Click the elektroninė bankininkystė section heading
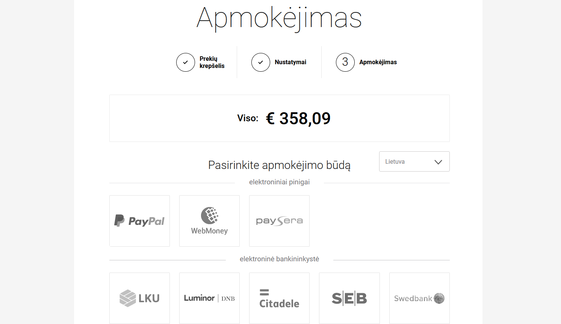This screenshot has width=561, height=324. pyautogui.click(x=279, y=259)
